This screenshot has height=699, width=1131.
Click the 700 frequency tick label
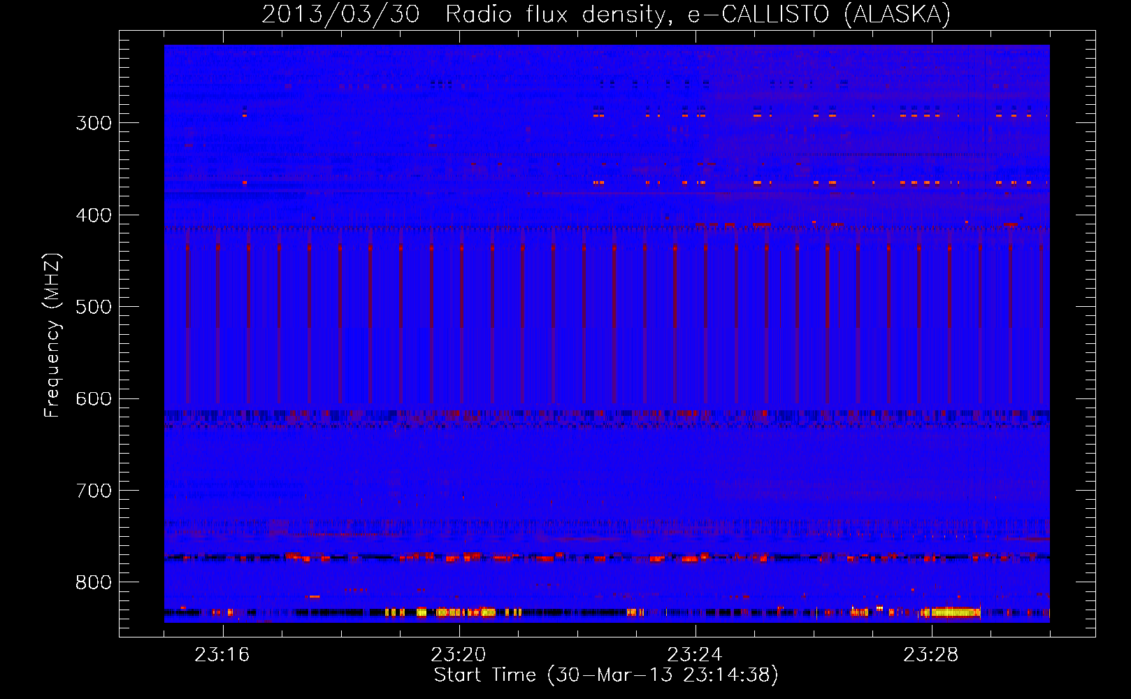click(94, 491)
